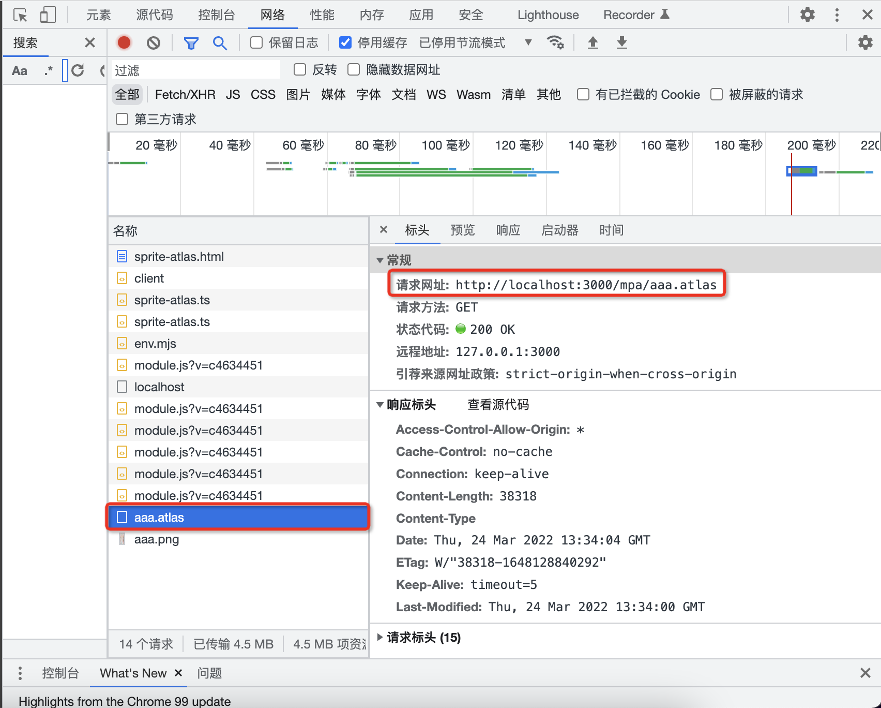This screenshot has width=881, height=708.
Task: Switch to the 元素 panel tab
Action: click(x=99, y=15)
